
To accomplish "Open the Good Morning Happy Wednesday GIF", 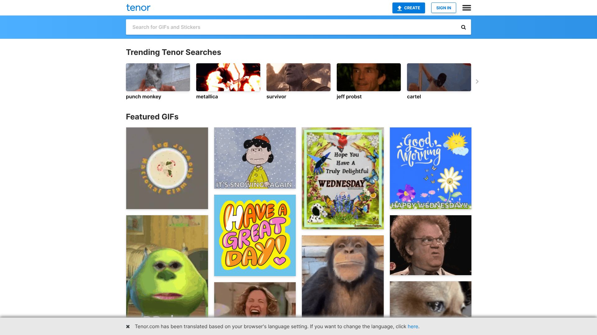I will 430,168.
